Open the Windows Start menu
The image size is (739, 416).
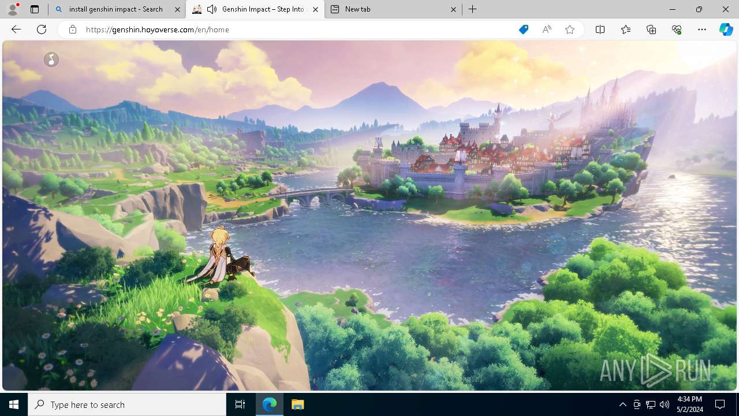[x=14, y=404]
